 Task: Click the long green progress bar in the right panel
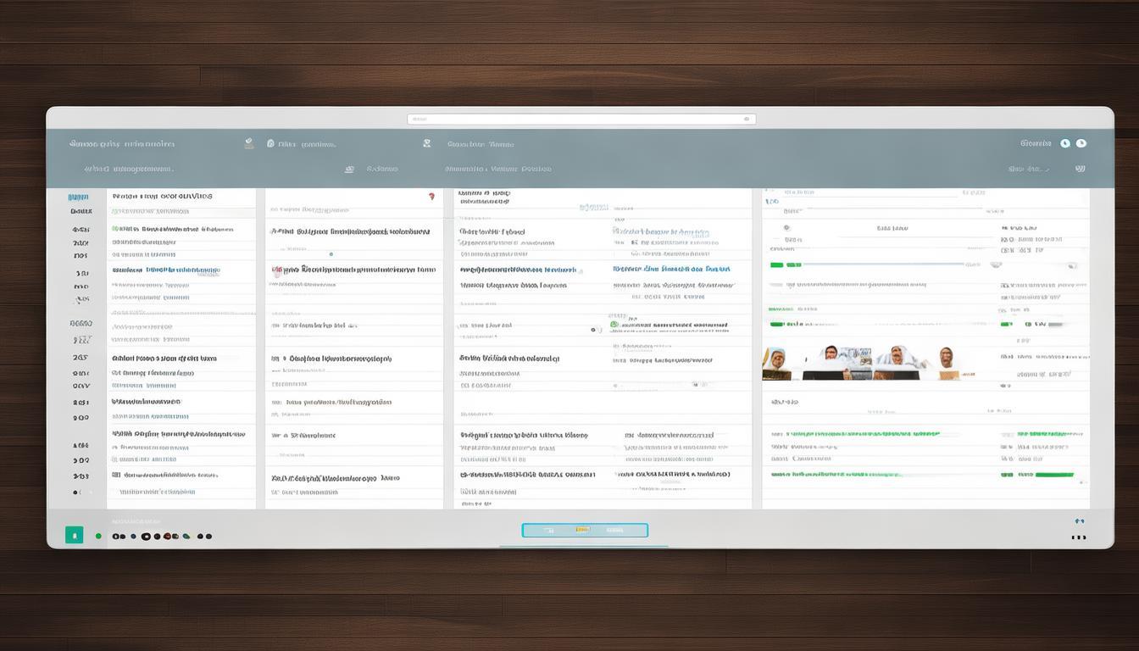tap(873, 264)
